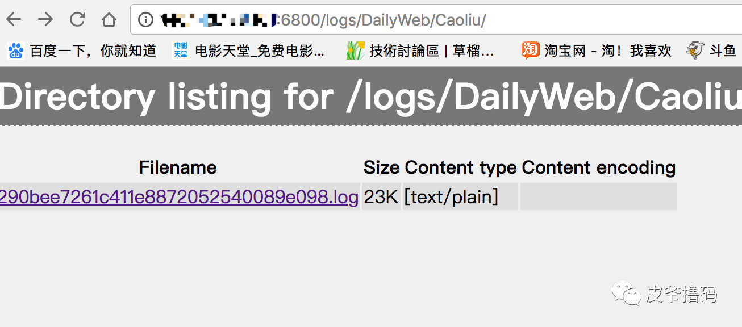Viewport: 742px width, 327px height.
Task: Click the Baidu paw bookmark icon
Action: 16,51
